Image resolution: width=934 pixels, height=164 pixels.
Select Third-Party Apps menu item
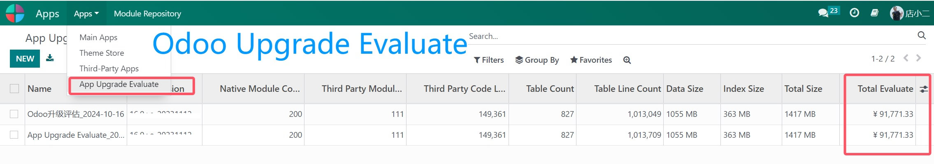pyautogui.click(x=109, y=68)
